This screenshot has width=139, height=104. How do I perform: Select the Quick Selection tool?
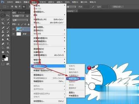(8, 19)
